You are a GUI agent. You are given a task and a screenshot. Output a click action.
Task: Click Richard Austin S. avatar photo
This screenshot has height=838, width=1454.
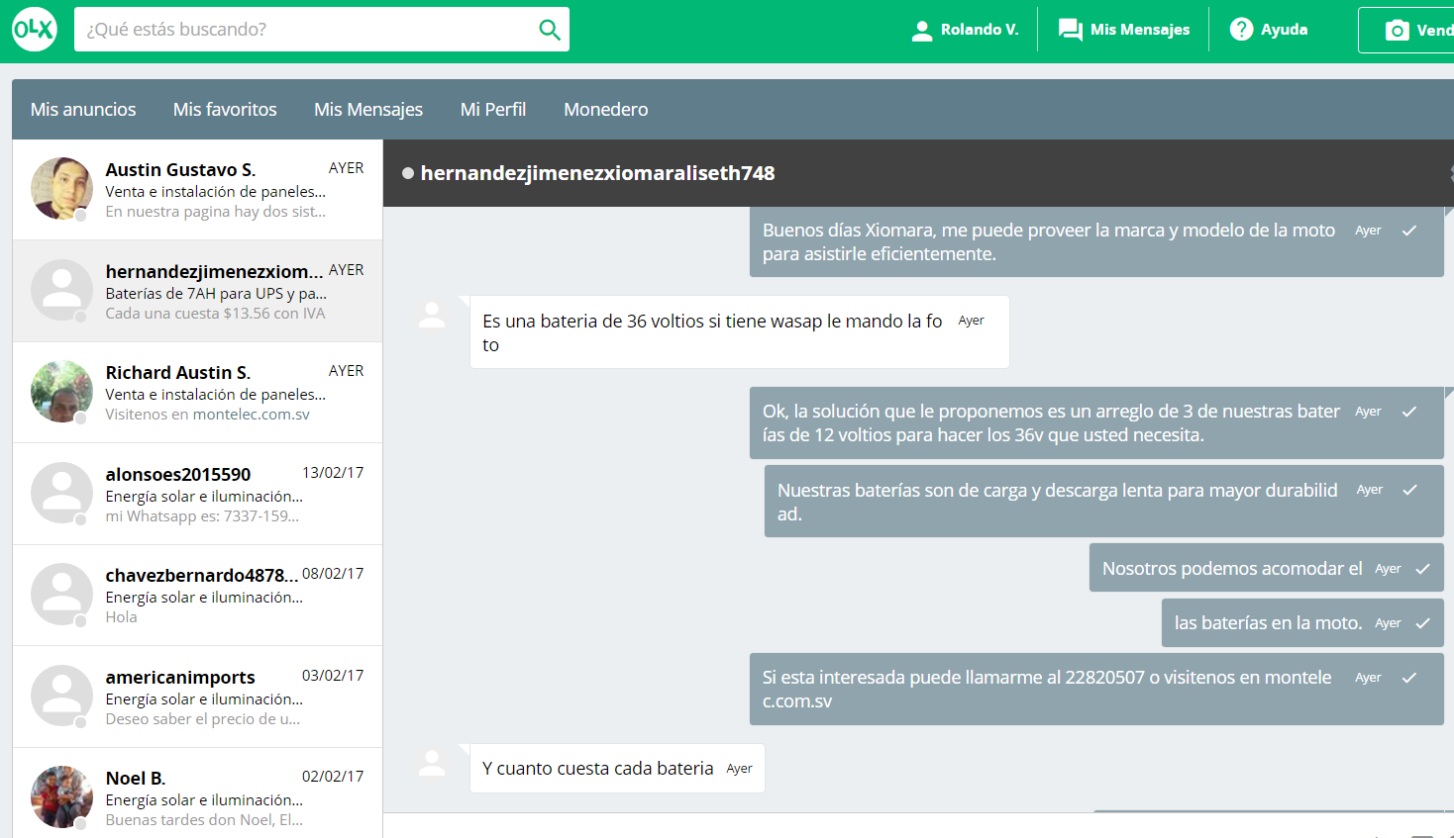pos(61,391)
